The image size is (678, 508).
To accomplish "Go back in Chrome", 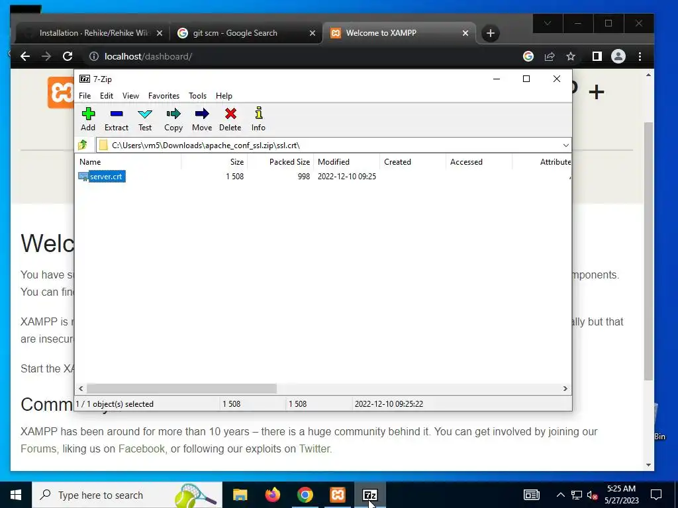I will pyautogui.click(x=25, y=57).
